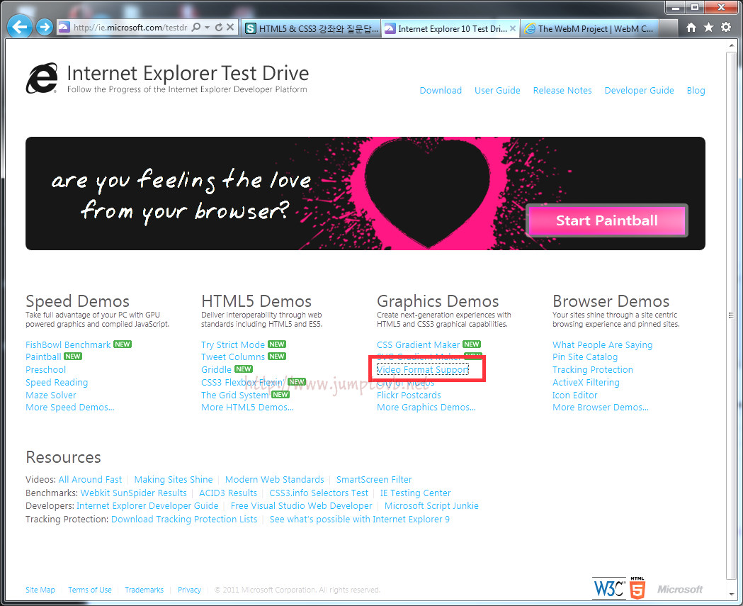This screenshot has width=743, height=606.
Task: Open What People Are Saying link
Action: coord(602,344)
